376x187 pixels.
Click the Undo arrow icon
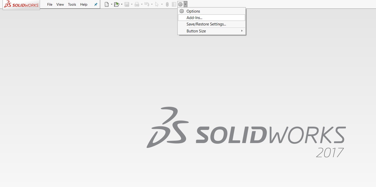point(147,4)
